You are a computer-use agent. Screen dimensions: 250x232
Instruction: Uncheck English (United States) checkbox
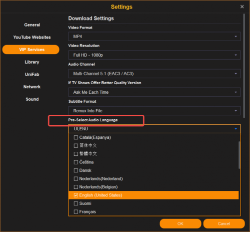coord(76,195)
